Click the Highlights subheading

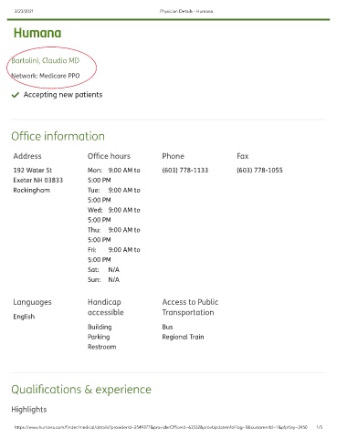pos(29,410)
